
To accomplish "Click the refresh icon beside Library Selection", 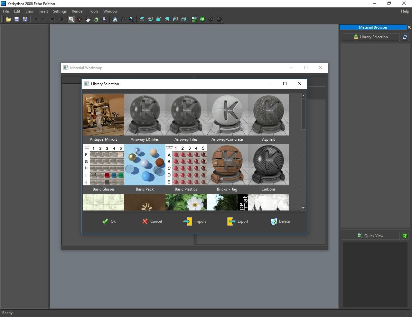I will coord(405,37).
